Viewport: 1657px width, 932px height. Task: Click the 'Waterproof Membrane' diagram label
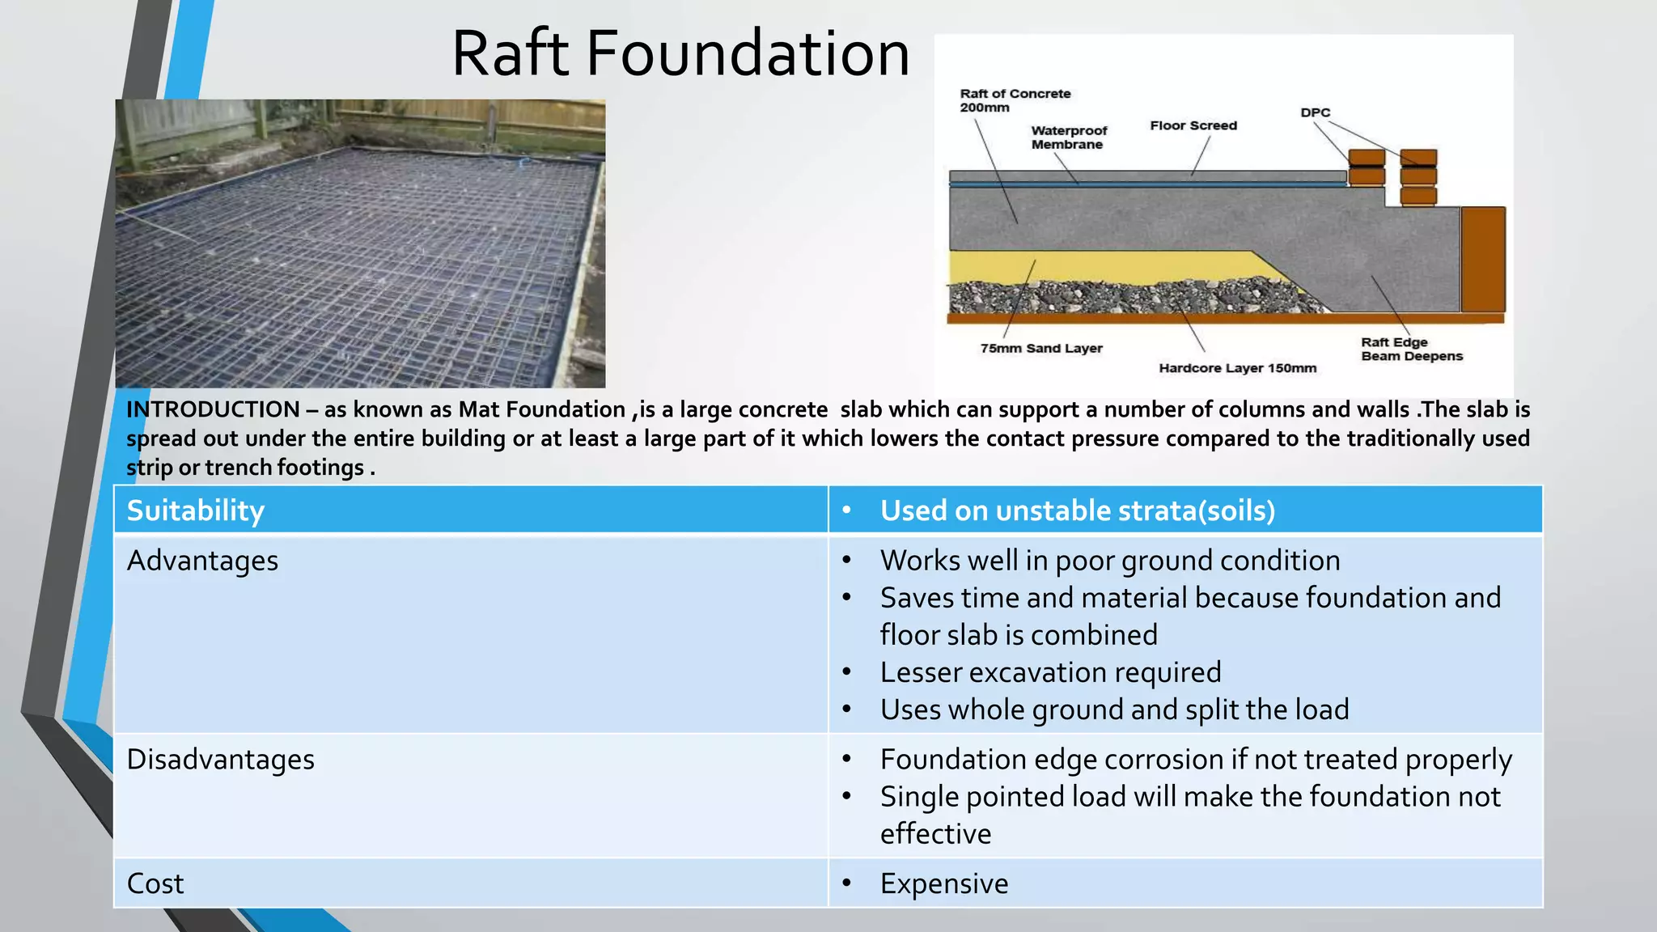pyautogui.click(x=1068, y=138)
